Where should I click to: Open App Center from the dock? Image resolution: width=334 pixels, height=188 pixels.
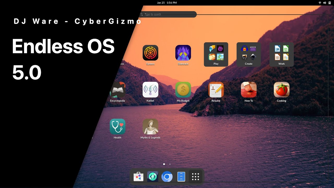click(139, 177)
